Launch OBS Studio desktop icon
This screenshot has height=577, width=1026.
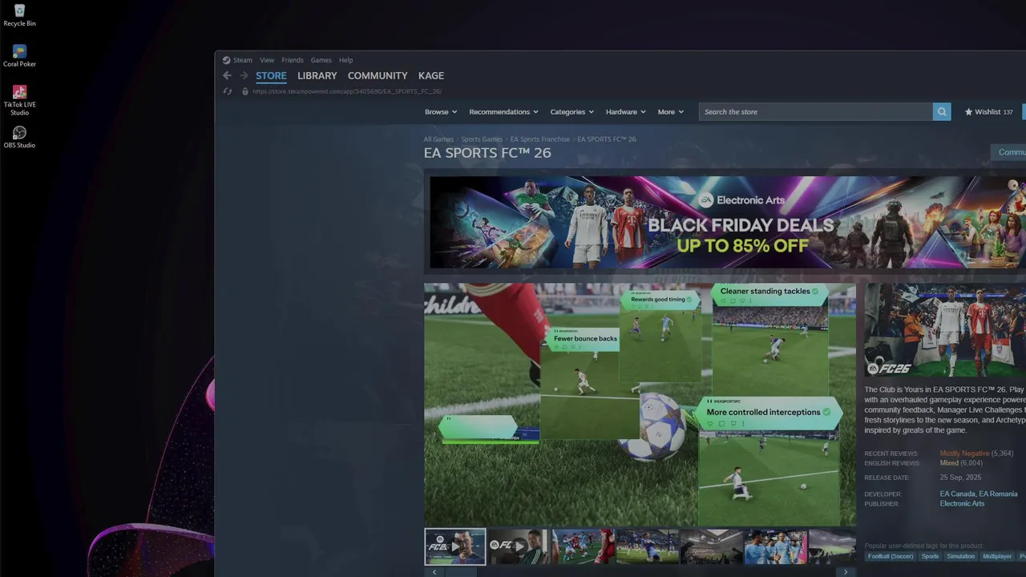(19, 137)
